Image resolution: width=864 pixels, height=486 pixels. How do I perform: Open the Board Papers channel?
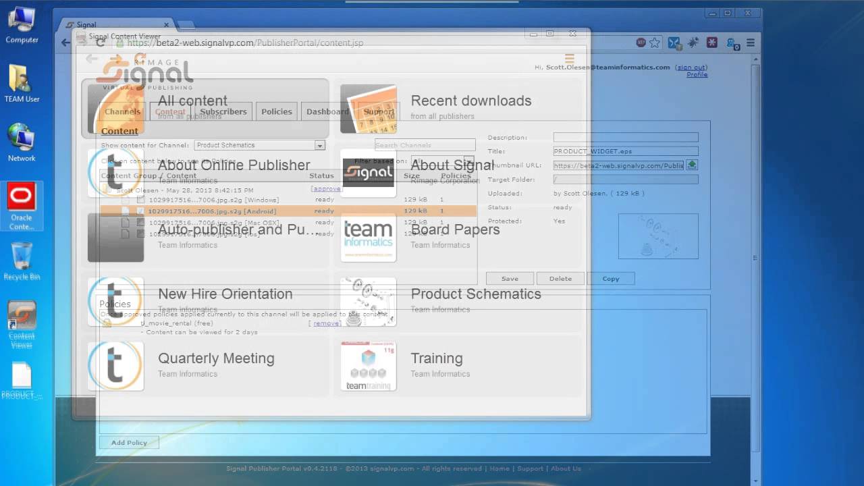tap(459, 236)
